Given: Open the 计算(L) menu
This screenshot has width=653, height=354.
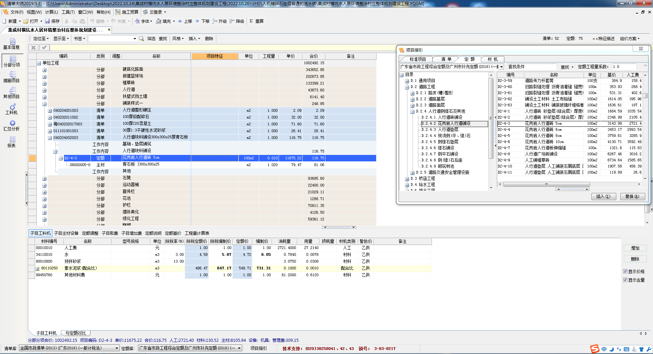Looking at the screenshot, I should pyautogui.click(x=52, y=12).
